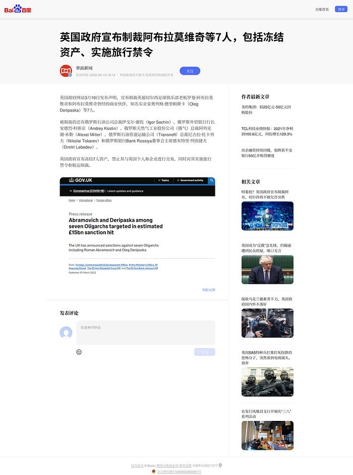Click 设为首页 footer link

click(137, 465)
